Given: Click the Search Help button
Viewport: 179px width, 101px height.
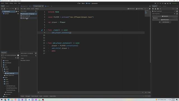Looking at the screenshot, I should [x=139, y=9].
